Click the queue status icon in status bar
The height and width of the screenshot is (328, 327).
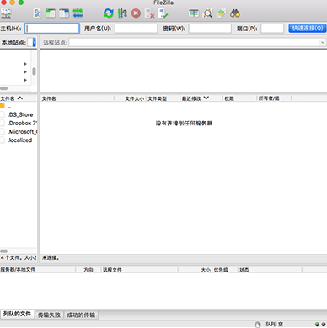point(258,325)
